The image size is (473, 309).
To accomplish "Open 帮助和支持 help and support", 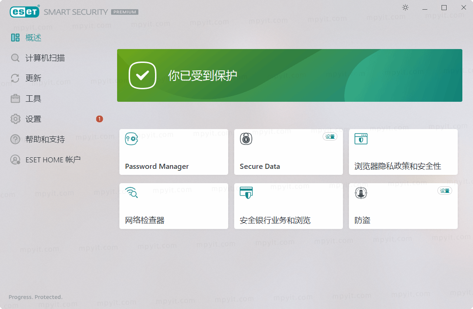I will click(45, 139).
